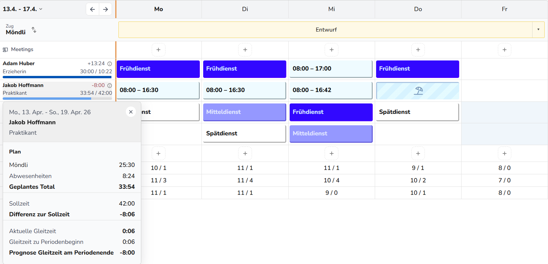Click the sort arrows next to Möndli
Image resolution: width=548 pixels, height=264 pixels.
pos(34,30)
